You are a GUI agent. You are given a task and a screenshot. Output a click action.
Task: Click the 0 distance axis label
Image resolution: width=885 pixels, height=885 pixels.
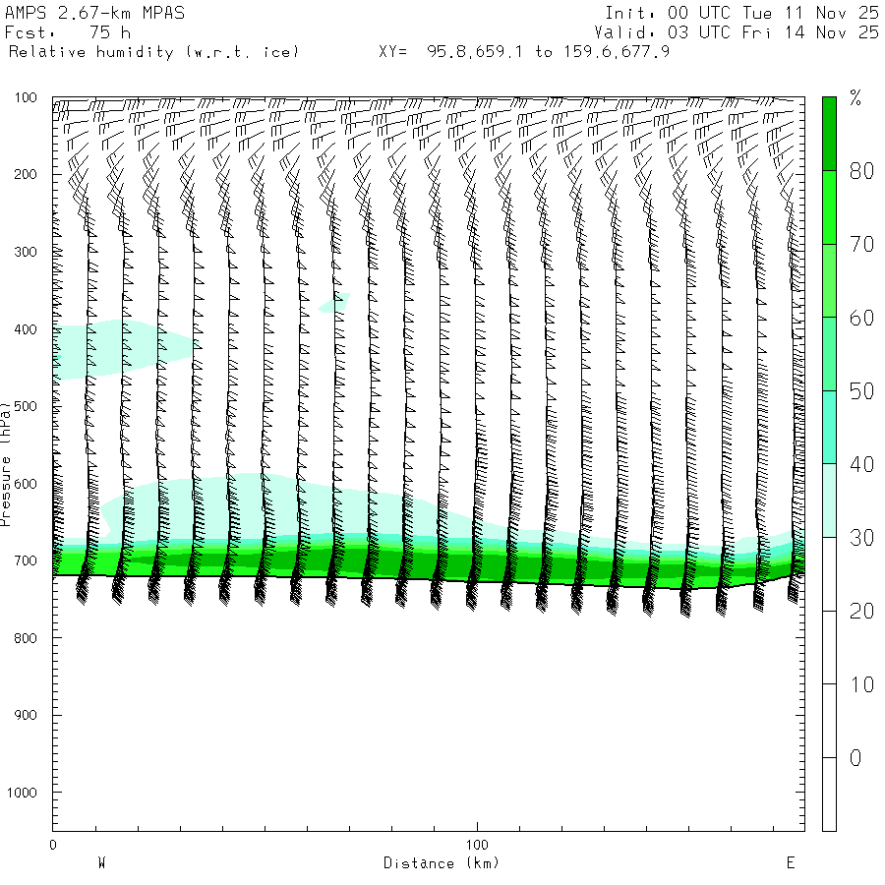coord(53,845)
